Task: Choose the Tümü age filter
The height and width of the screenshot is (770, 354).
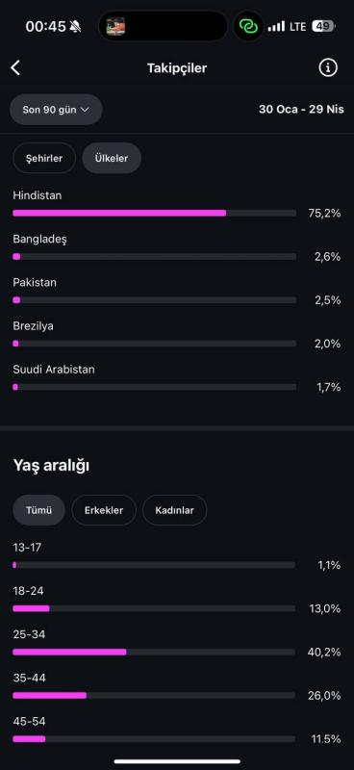Action: tap(38, 510)
